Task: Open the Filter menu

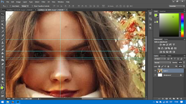Action: [43, 2]
